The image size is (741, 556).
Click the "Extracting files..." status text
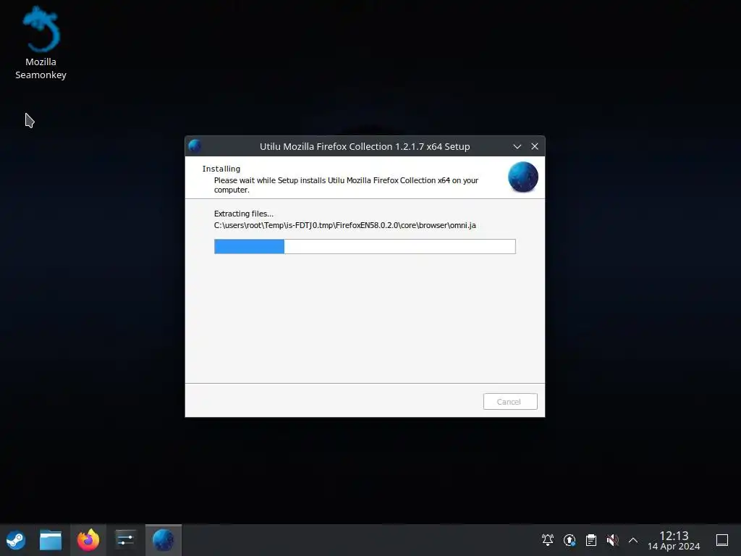[x=243, y=214]
